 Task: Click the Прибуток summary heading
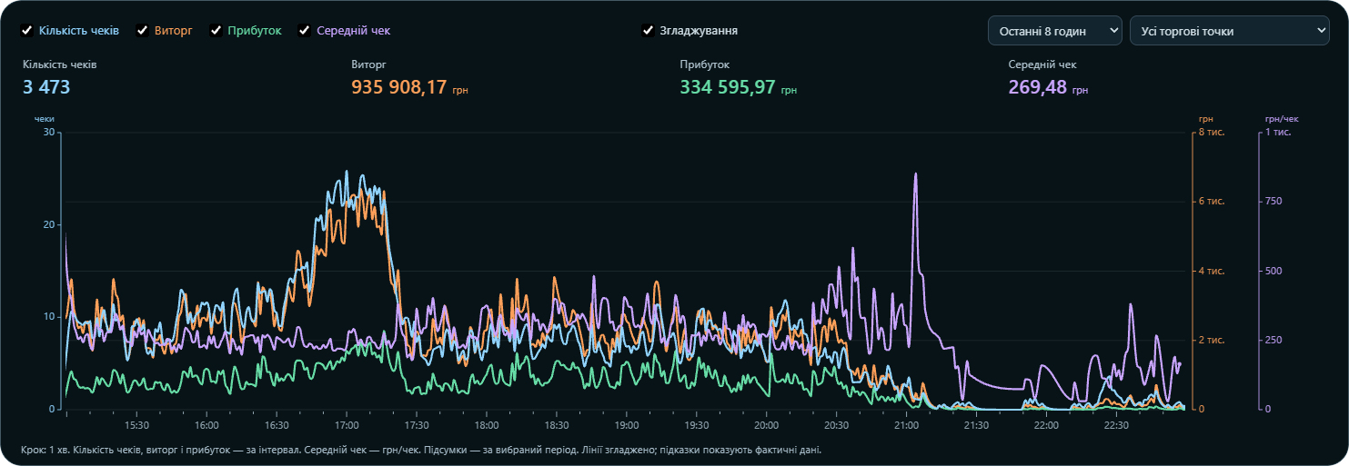pyautogui.click(x=705, y=65)
